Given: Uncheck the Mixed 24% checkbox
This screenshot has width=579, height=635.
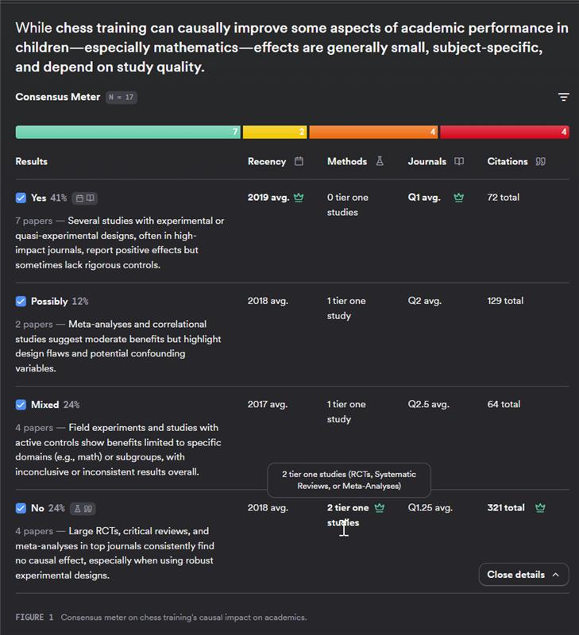Looking at the screenshot, I should (x=21, y=405).
